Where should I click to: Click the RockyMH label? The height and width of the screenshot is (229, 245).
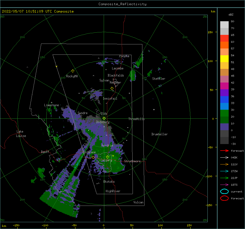click(x=72, y=76)
